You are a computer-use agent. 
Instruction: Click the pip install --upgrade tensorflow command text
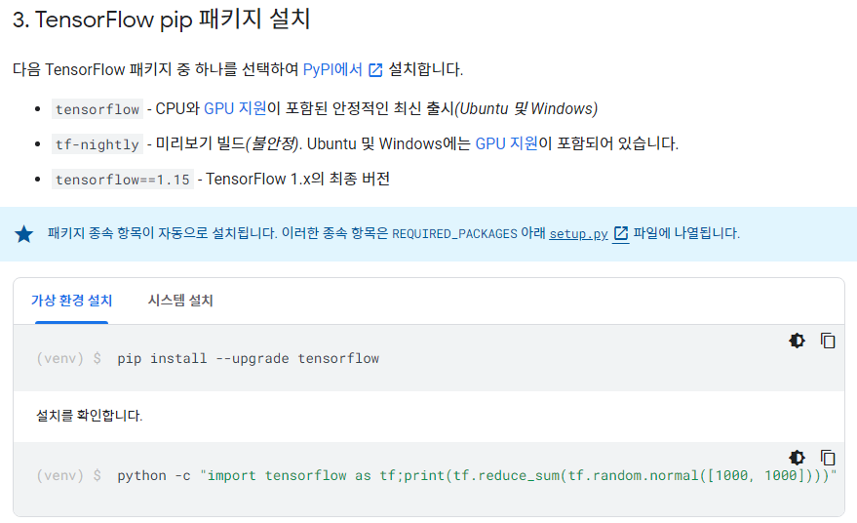249,358
